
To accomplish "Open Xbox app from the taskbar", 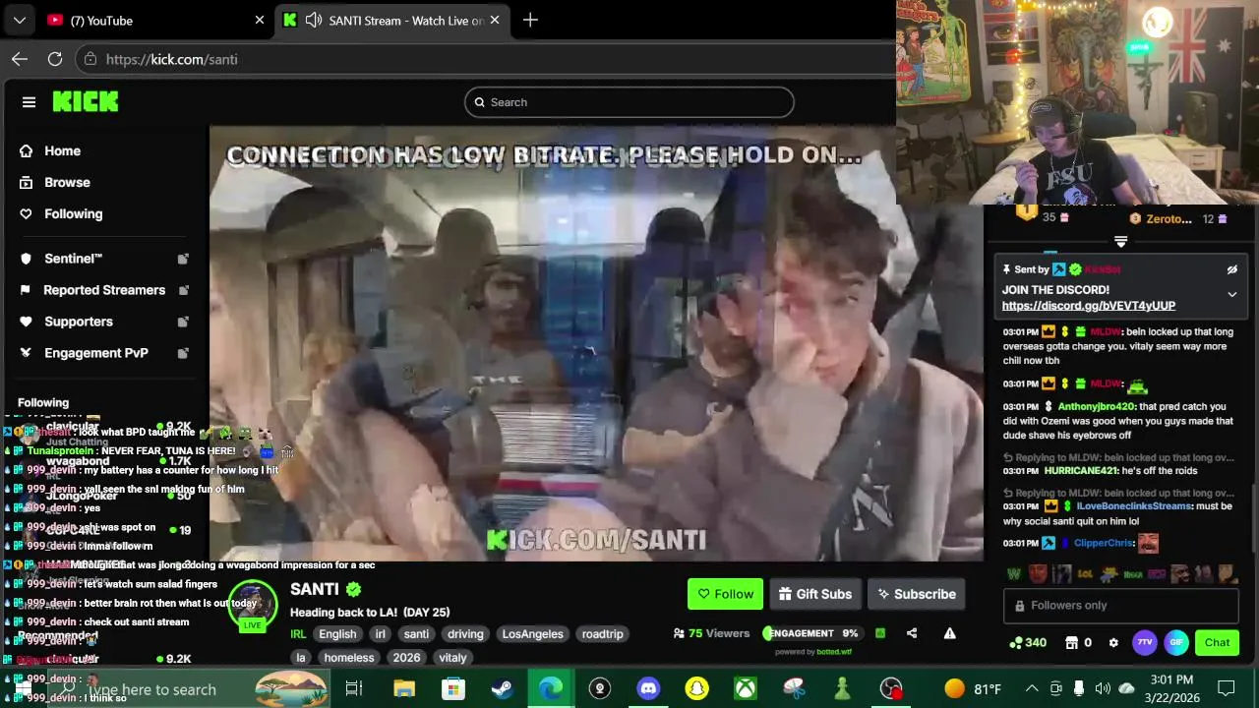I will [x=745, y=688].
